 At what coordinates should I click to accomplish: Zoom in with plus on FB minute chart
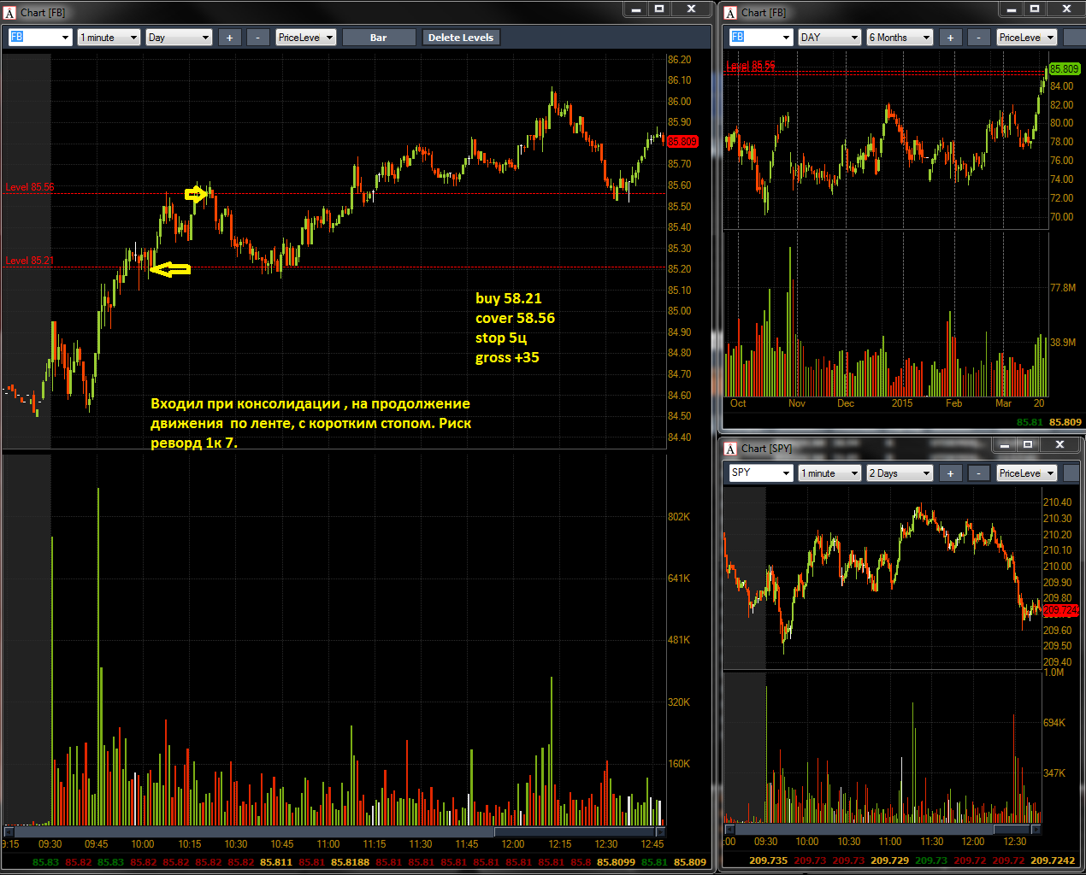229,38
